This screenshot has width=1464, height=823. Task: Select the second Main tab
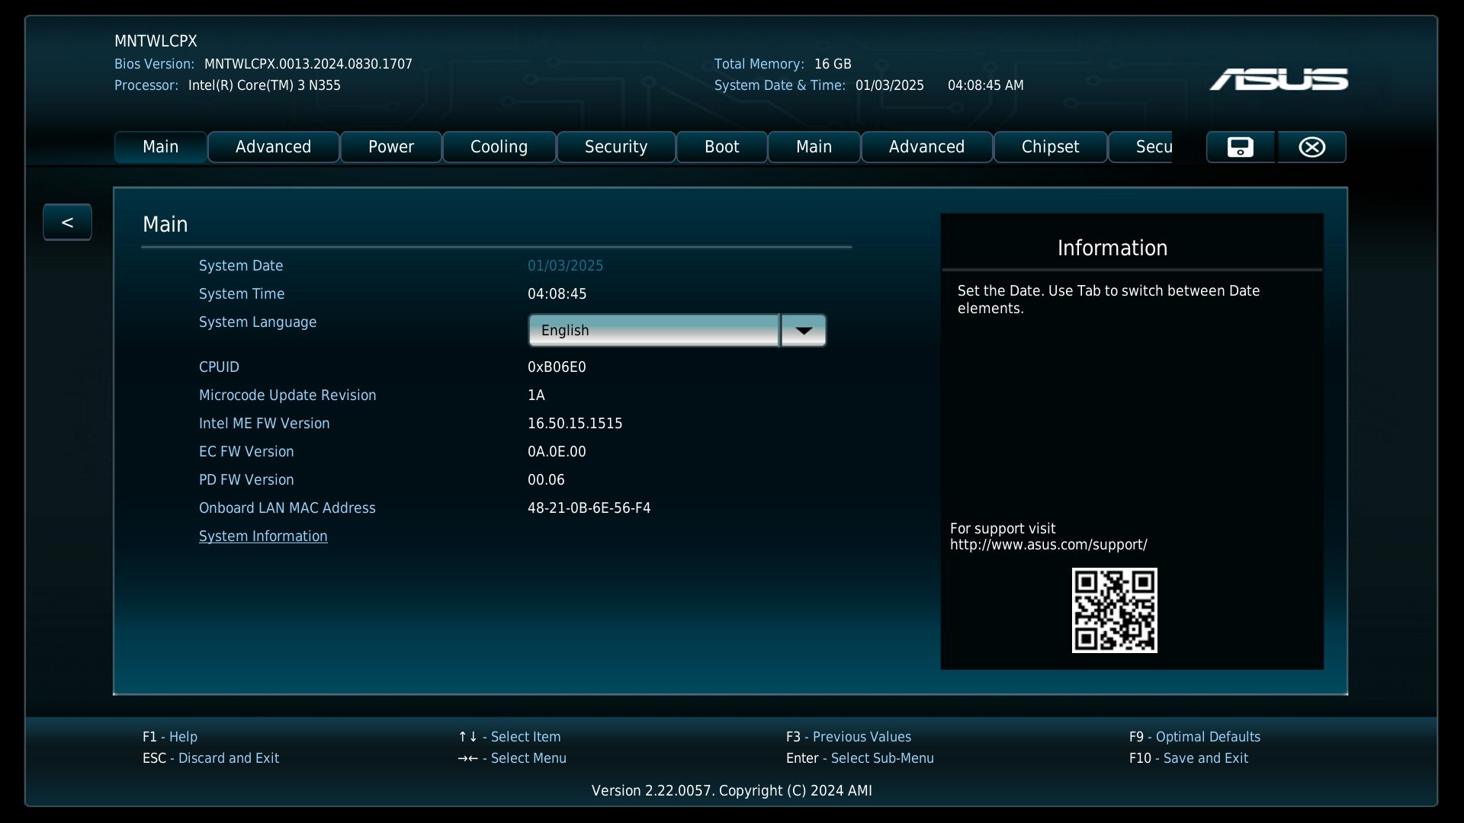(814, 147)
